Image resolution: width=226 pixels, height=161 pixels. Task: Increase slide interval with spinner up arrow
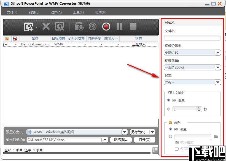(x=199, y=108)
